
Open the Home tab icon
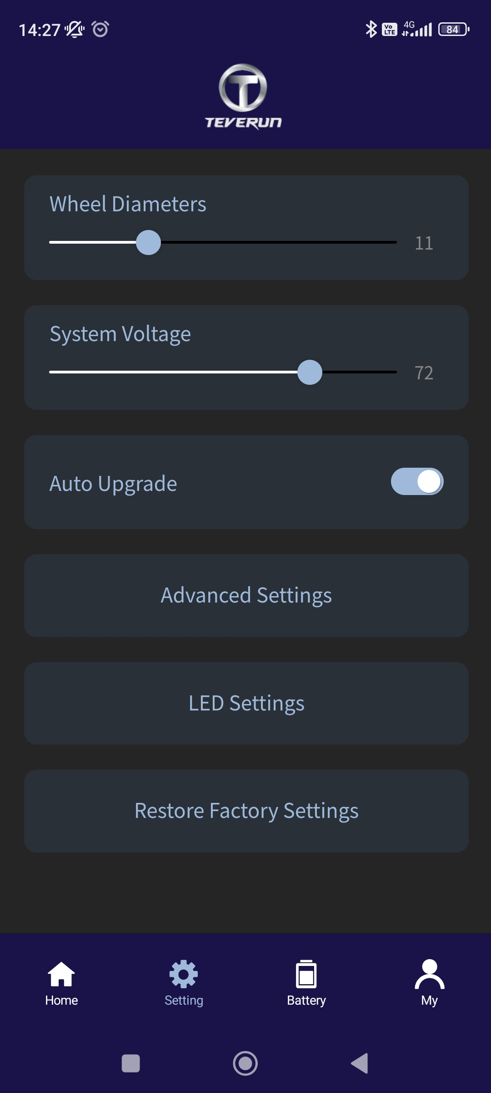point(61,975)
